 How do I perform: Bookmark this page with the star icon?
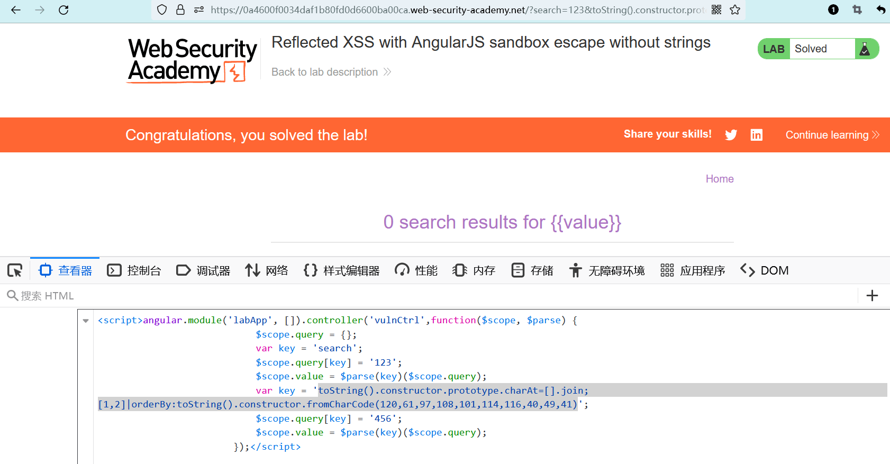735,10
